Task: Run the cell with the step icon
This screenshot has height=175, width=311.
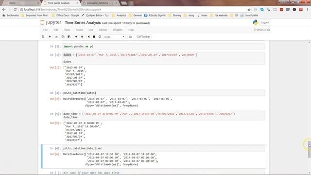Action: click(88, 37)
